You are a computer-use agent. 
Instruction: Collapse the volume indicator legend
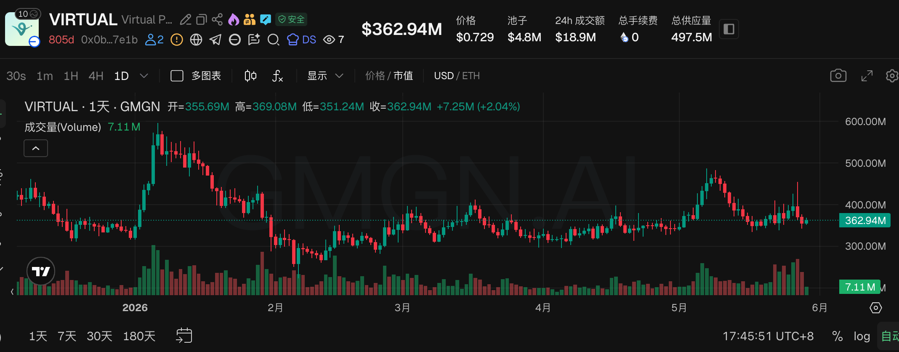click(x=36, y=148)
